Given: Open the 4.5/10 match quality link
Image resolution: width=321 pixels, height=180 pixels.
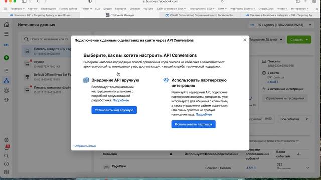Looking at the screenshot, I should [251, 168].
